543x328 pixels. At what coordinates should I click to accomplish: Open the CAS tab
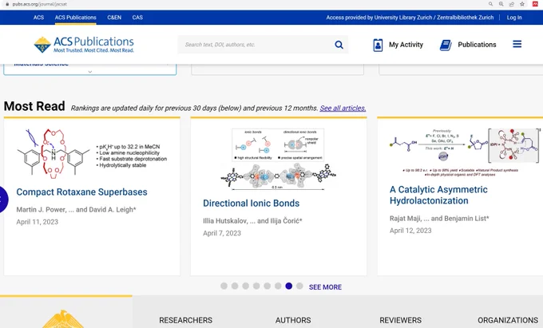(x=137, y=18)
